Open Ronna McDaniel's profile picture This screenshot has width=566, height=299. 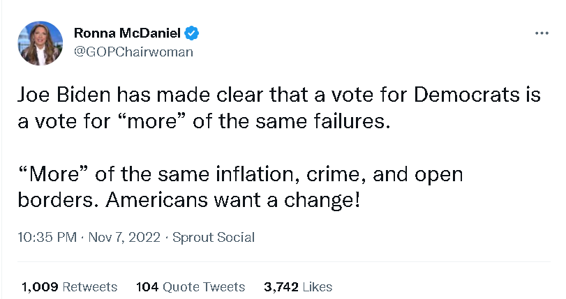pos(42,43)
